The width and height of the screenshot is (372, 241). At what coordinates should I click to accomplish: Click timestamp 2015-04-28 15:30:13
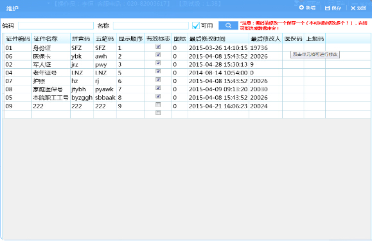[x=218, y=64]
